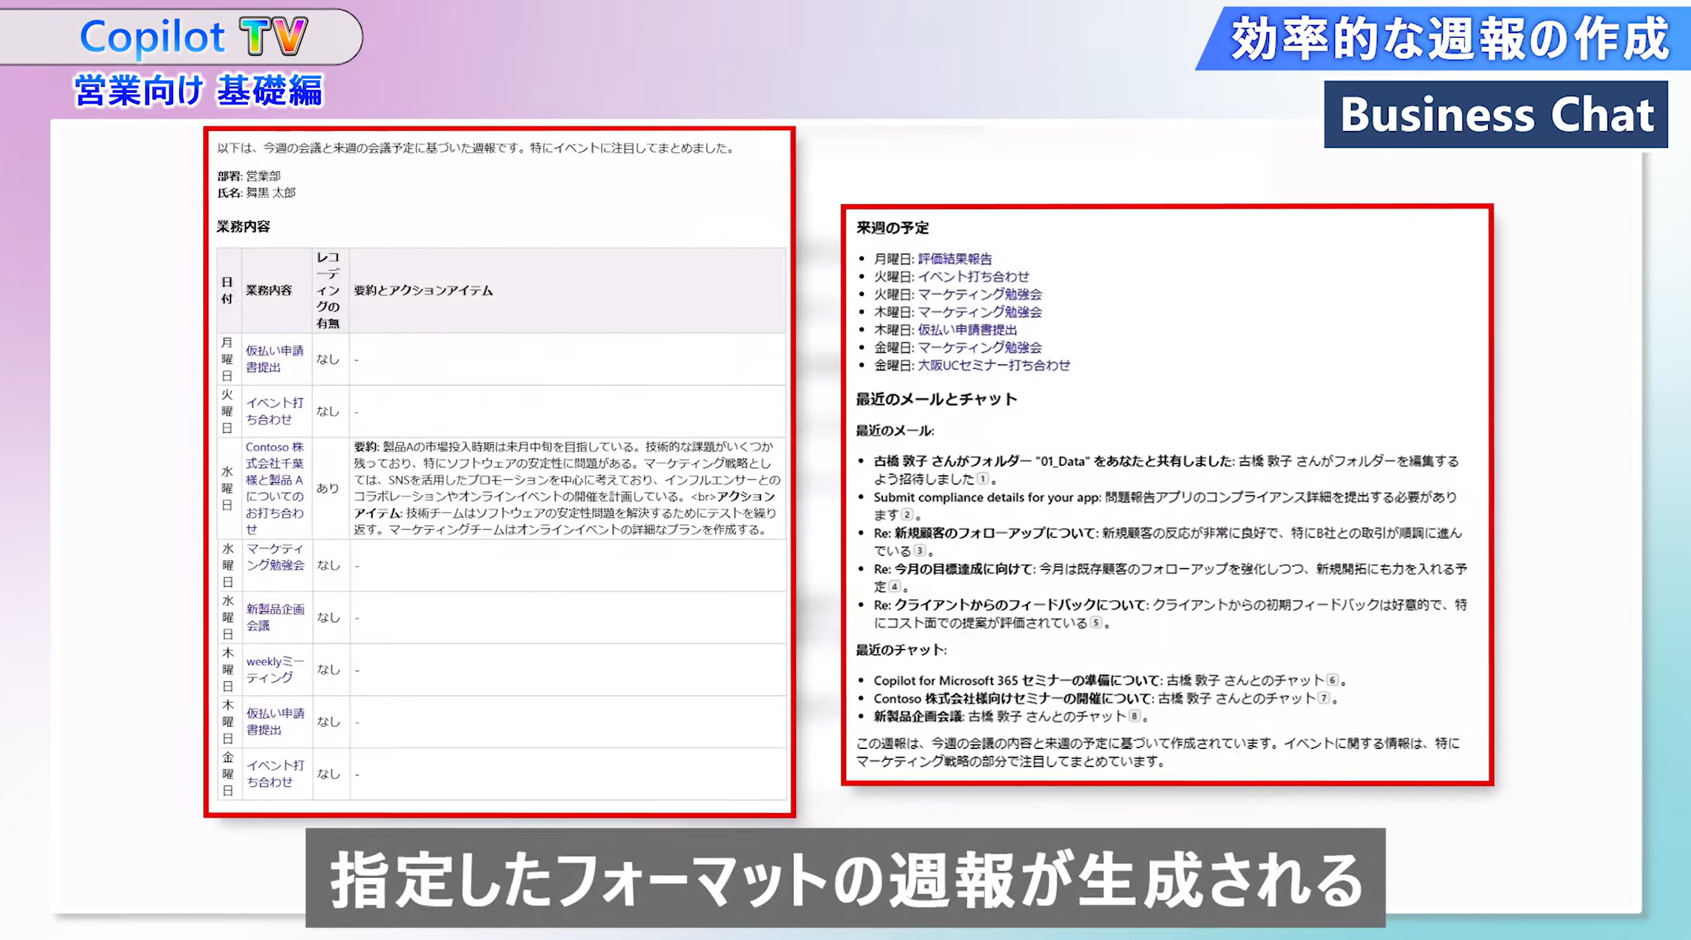This screenshot has height=940, width=1691.
Task: Select Re: 今月の目標達成に向けて title
Action: 954,569
